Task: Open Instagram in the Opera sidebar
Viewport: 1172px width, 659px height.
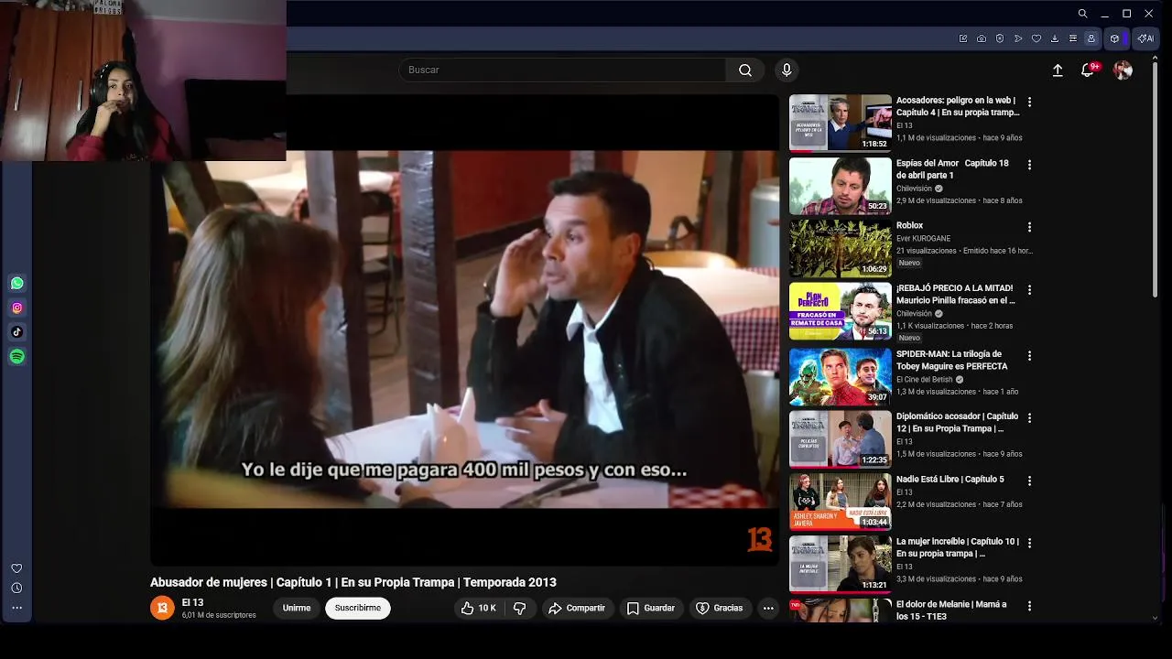Action: click(16, 308)
